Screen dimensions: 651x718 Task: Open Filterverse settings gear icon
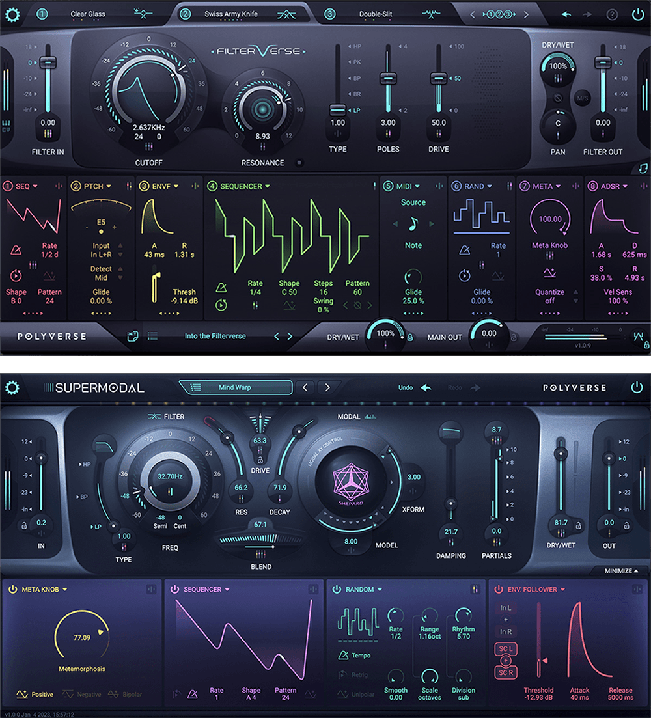12,14
